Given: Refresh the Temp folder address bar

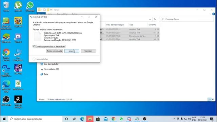Looking at the screenshot, I should pos(155,19).
